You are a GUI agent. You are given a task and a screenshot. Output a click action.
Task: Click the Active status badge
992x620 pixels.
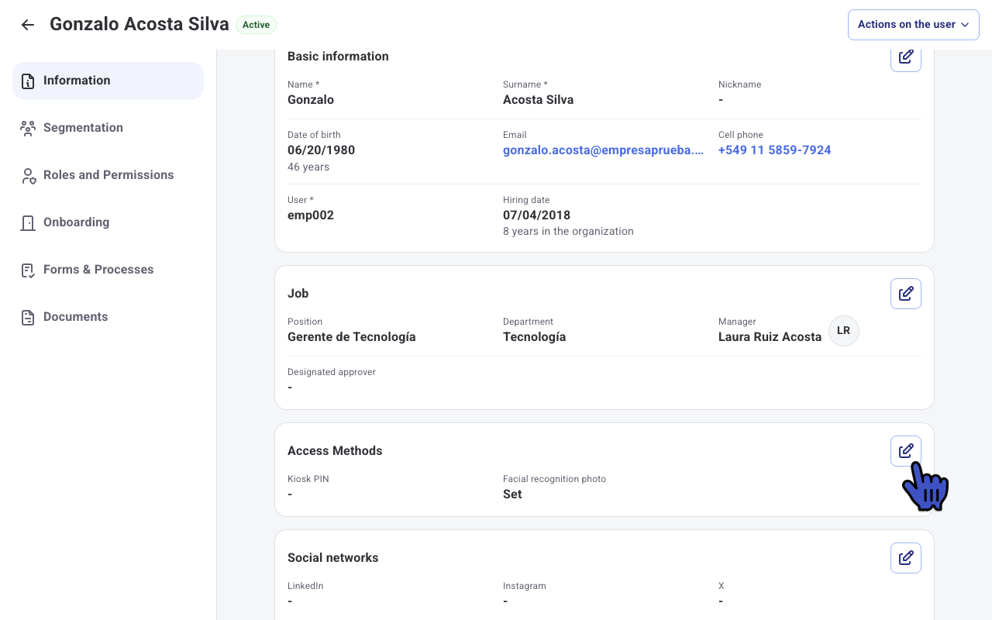256,25
